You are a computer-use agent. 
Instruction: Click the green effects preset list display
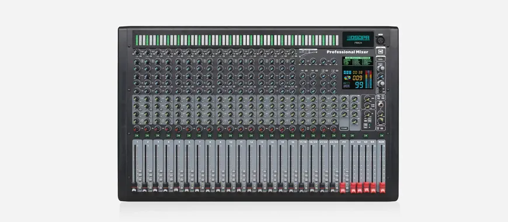[358, 61]
